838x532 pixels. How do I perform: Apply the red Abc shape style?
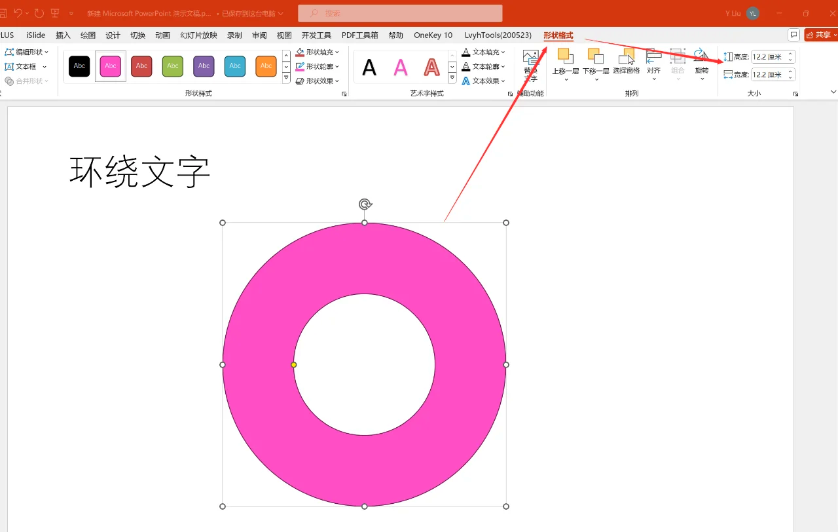(x=141, y=66)
